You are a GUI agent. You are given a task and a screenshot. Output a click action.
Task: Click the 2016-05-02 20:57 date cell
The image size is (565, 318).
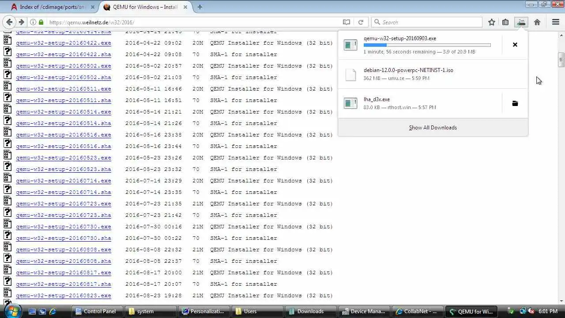tap(154, 66)
